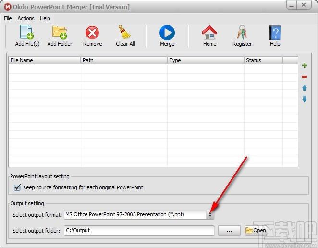
Task: Move file up with blue up arrow
Action: coord(305,88)
